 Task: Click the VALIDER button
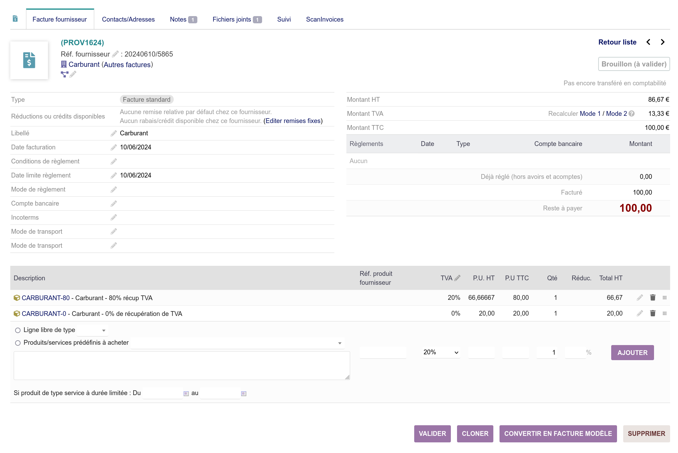(432, 434)
